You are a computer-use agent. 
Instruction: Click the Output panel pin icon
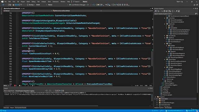pyautogui.click(x=150, y=88)
